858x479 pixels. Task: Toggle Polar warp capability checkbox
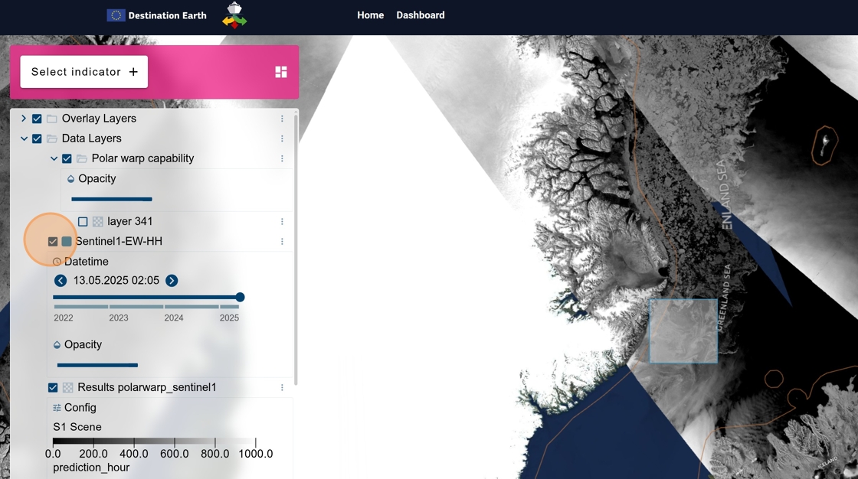(x=67, y=158)
